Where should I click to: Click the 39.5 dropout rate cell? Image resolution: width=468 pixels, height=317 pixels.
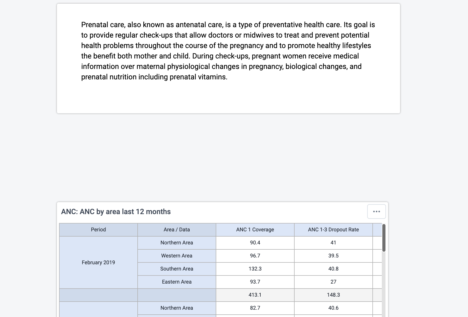click(x=334, y=256)
